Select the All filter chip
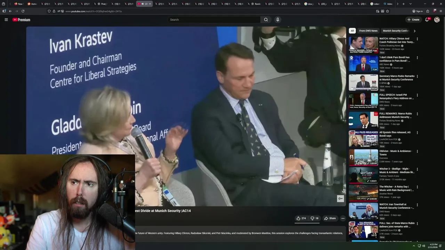 click(352, 31)
